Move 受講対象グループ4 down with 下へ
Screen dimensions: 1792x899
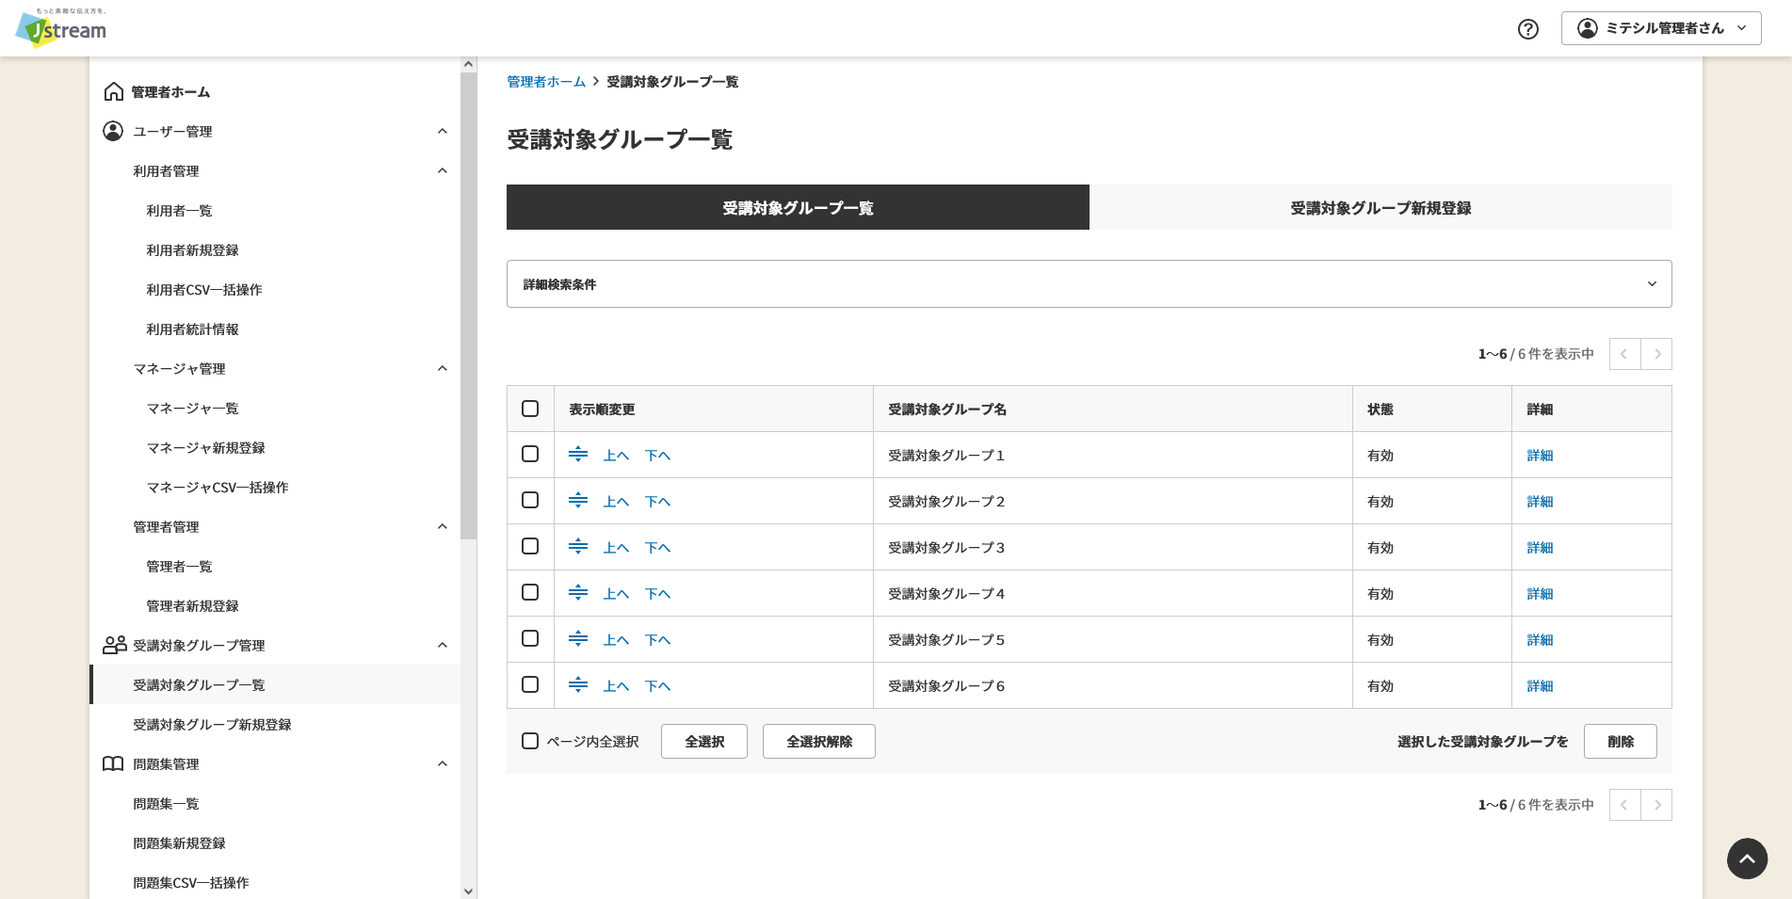point(657,594)
